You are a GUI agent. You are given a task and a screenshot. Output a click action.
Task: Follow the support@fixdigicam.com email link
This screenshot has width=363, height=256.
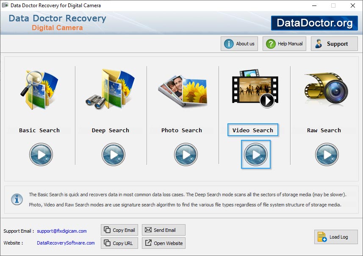click(62, 231)
